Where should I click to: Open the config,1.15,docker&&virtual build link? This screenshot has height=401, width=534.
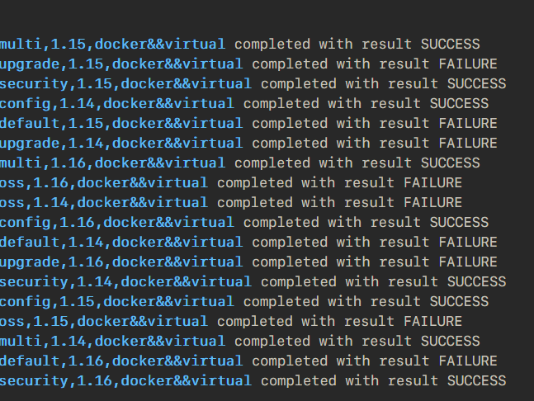[117, 302]
